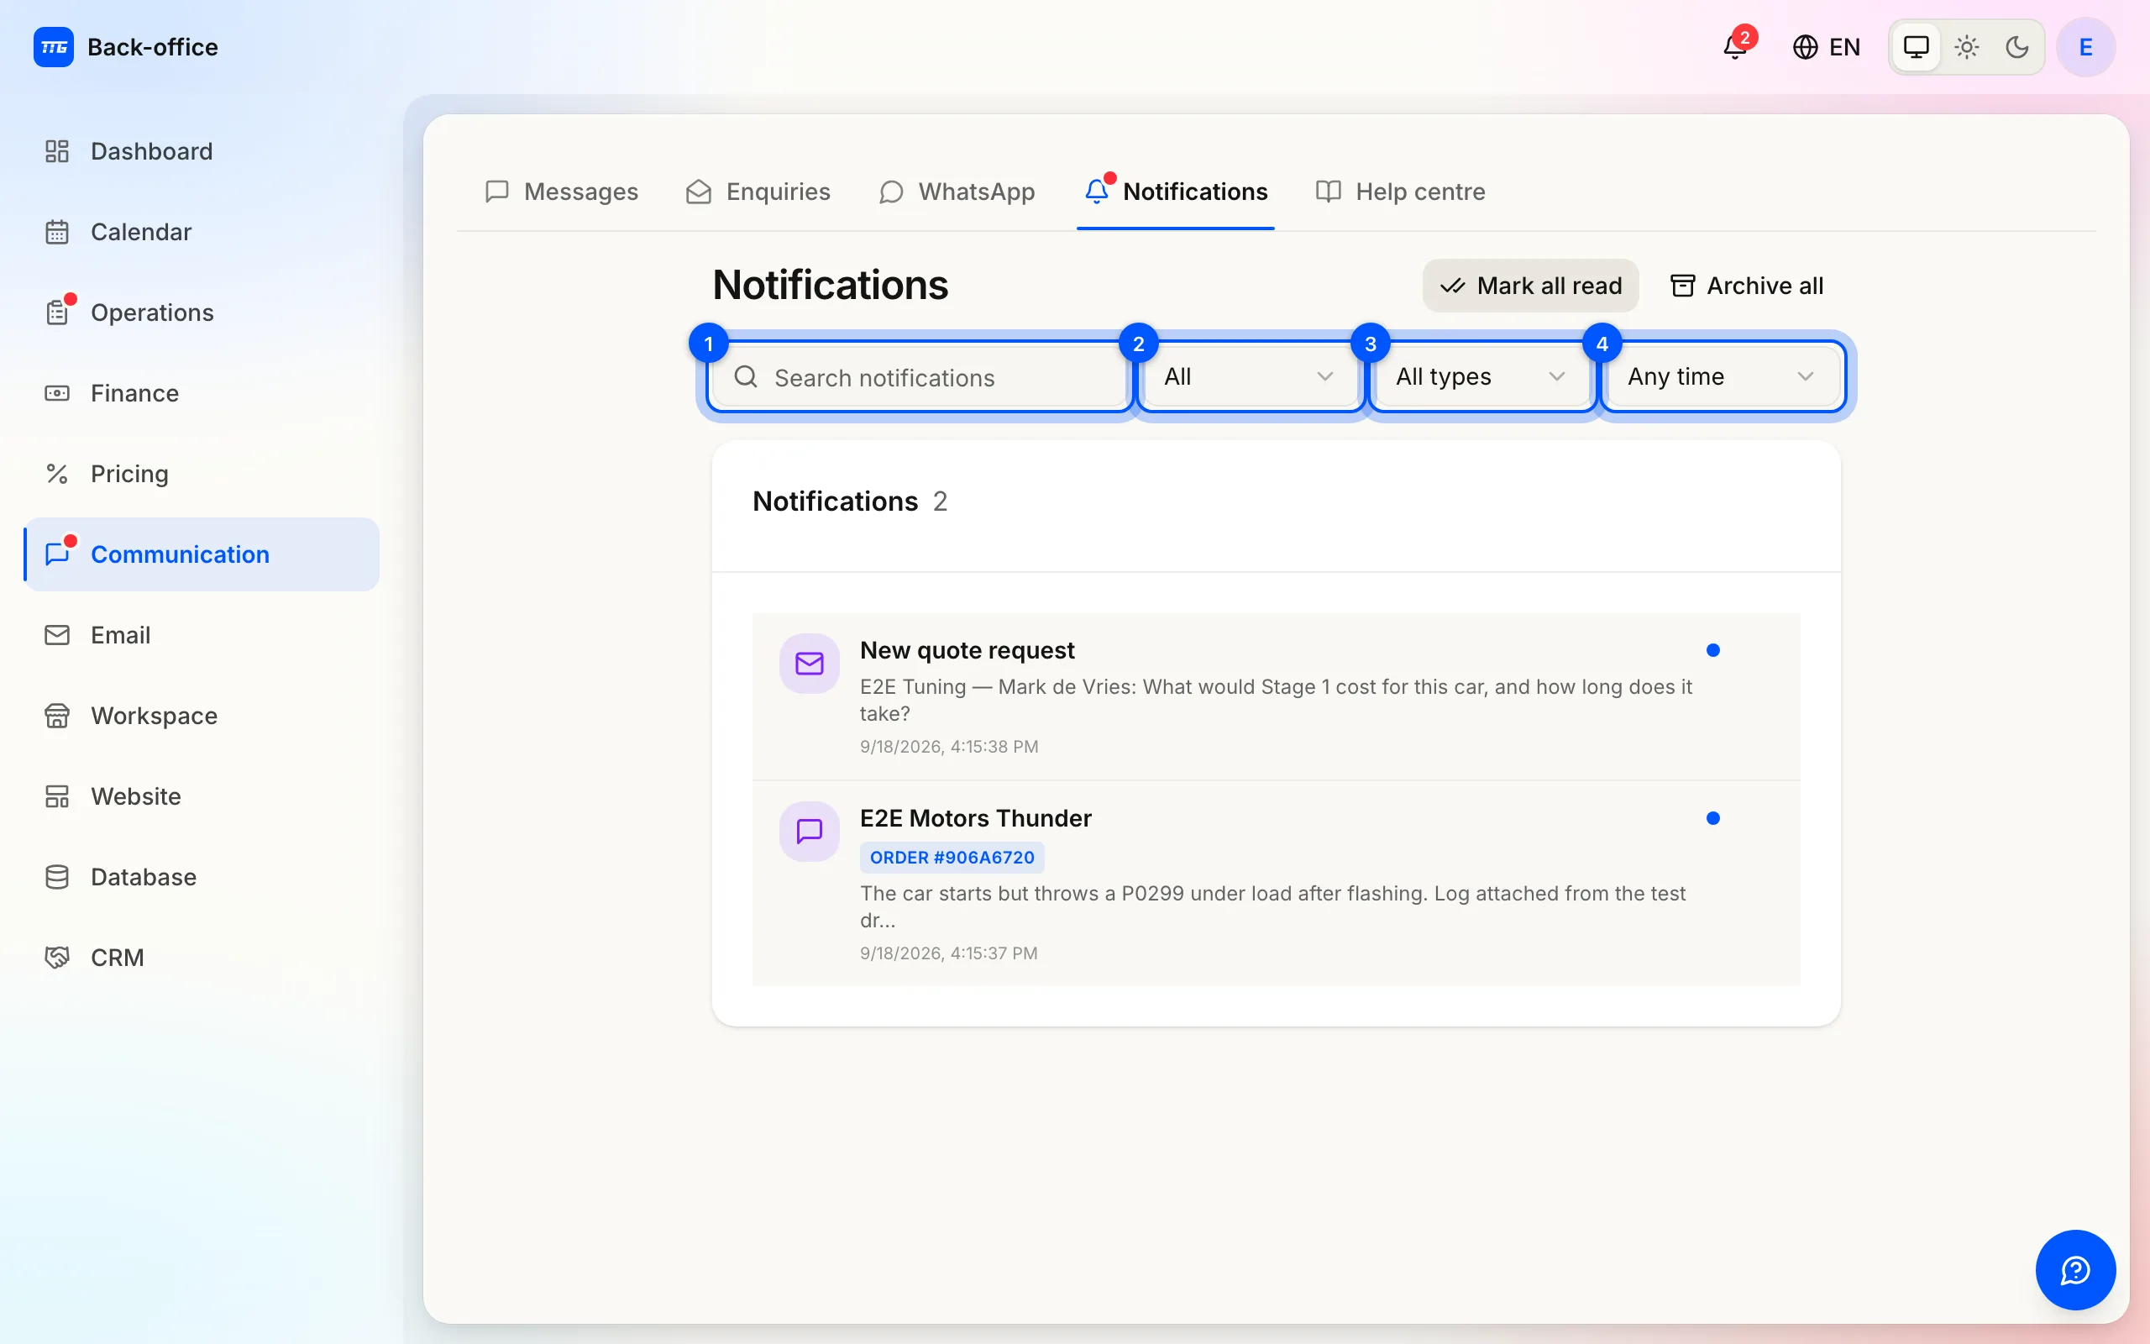Switch to dark theme moon icon
Viewport: 2150px width, 1344px height.
click(2016, 47)
